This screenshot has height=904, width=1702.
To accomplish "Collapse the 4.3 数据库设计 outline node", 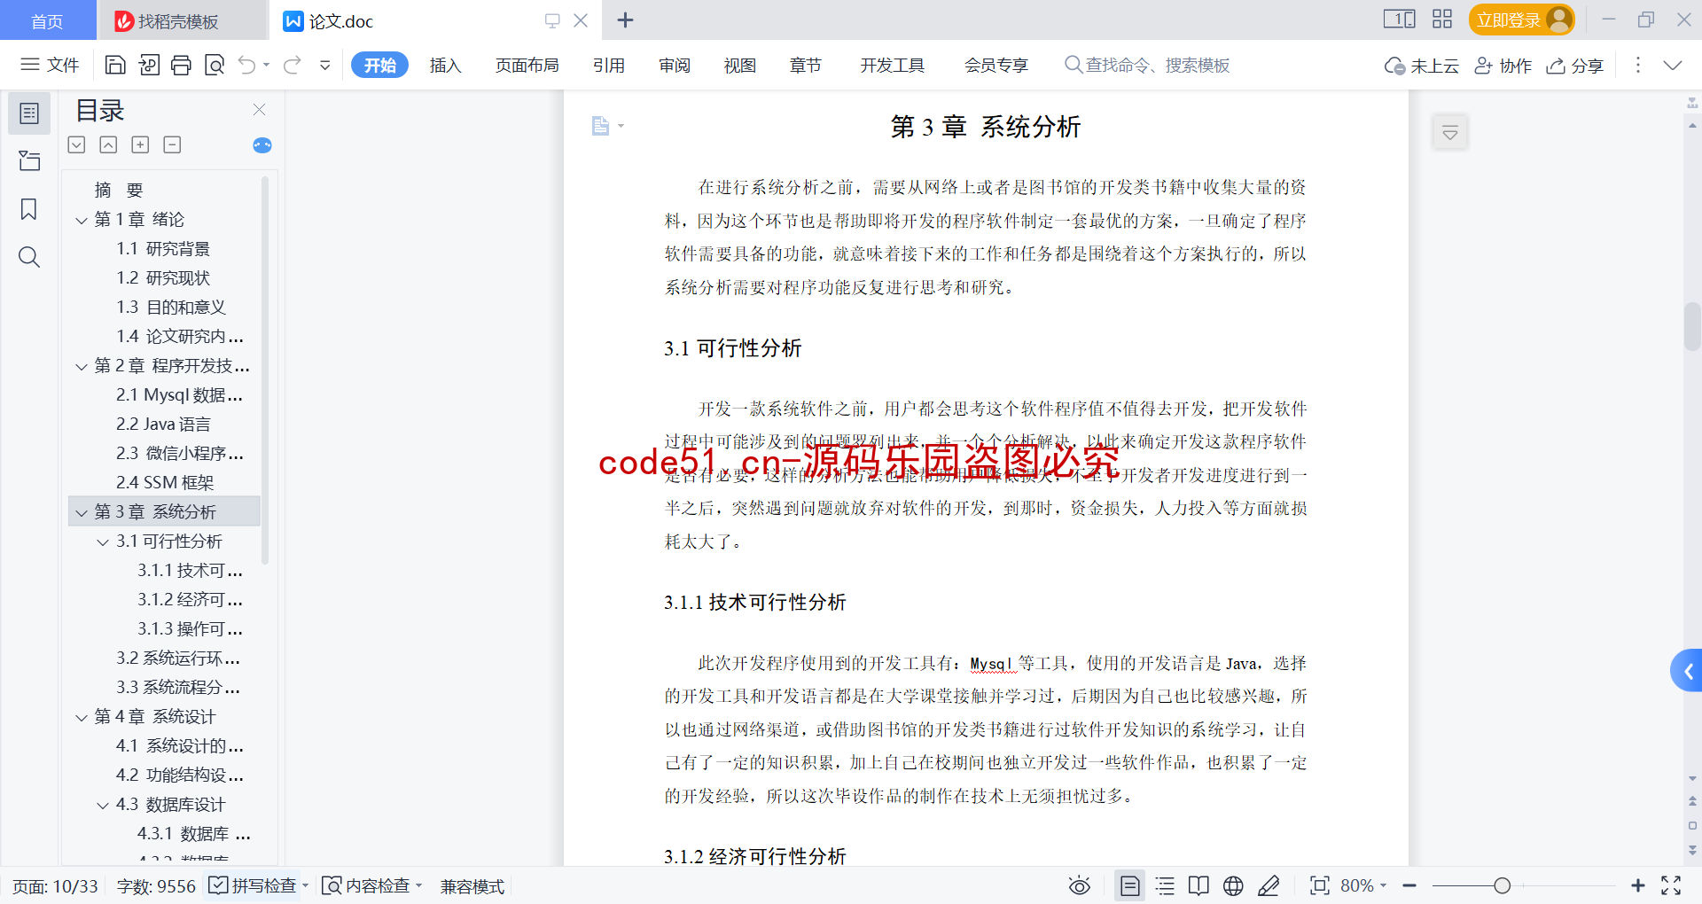I will [103, 805].
